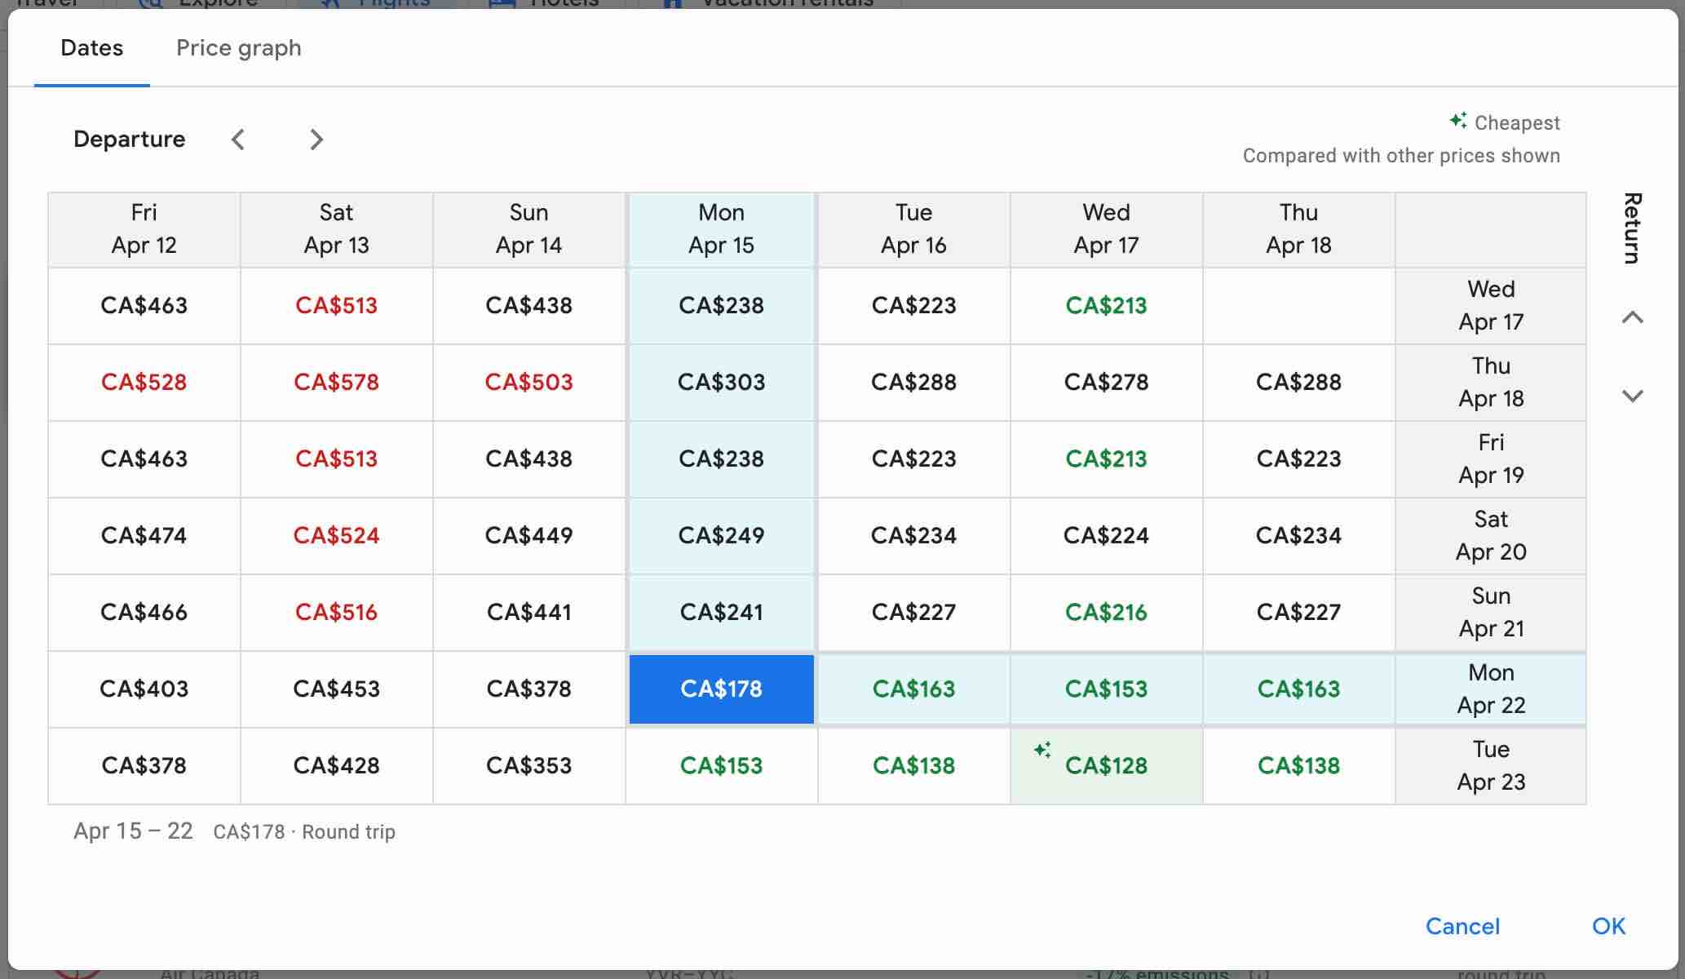Select the highlighted CA$178 fare cell
Viewport: 1685px width, 979px height.
(721, 689)
